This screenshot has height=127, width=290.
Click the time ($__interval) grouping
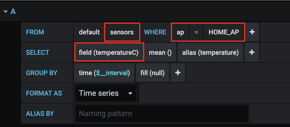104,73
